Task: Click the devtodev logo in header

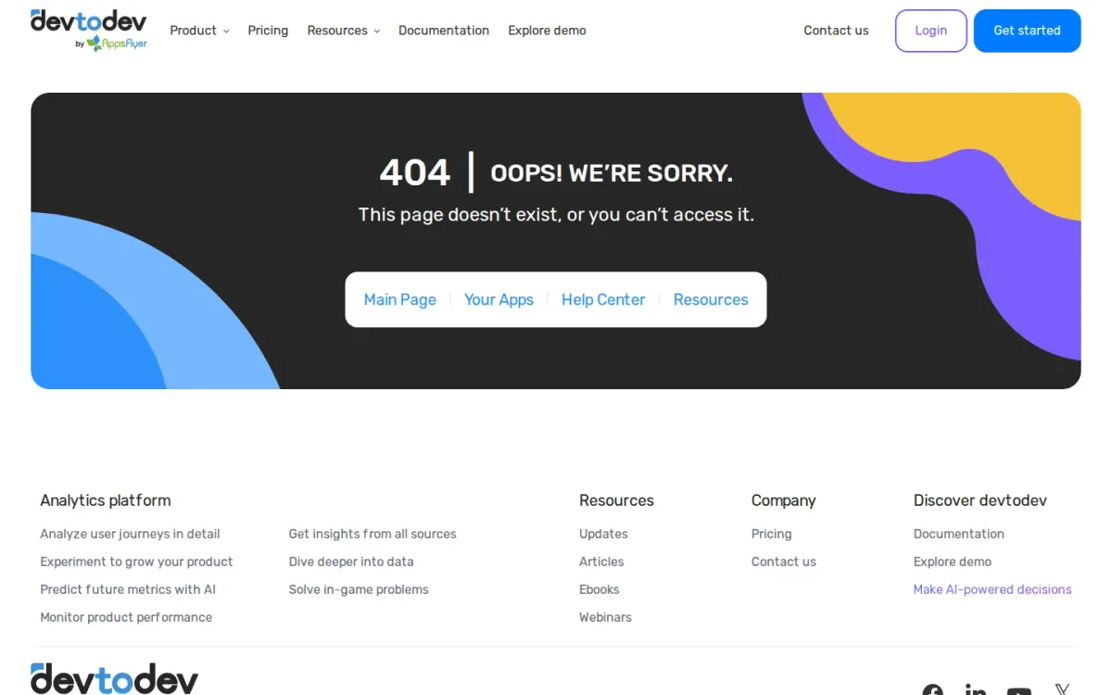Action: [89, 30]
